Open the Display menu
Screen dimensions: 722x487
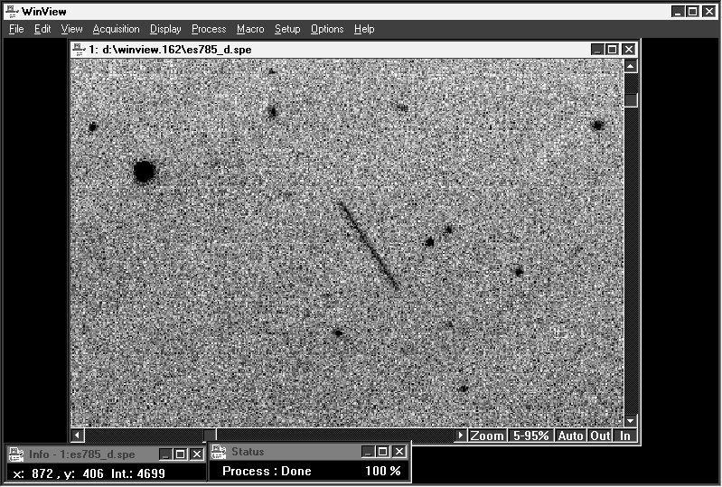click(x=165, y=29)
